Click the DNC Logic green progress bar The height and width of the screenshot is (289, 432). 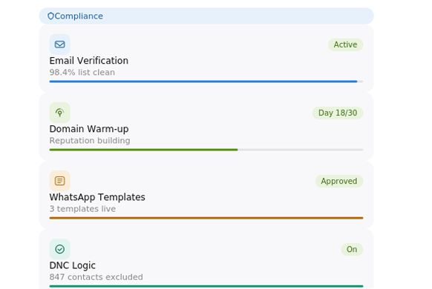click(206, 286)
